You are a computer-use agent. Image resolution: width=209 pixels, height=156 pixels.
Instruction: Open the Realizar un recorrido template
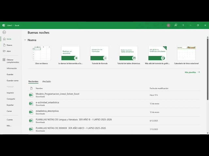click(x=71, y=55)
